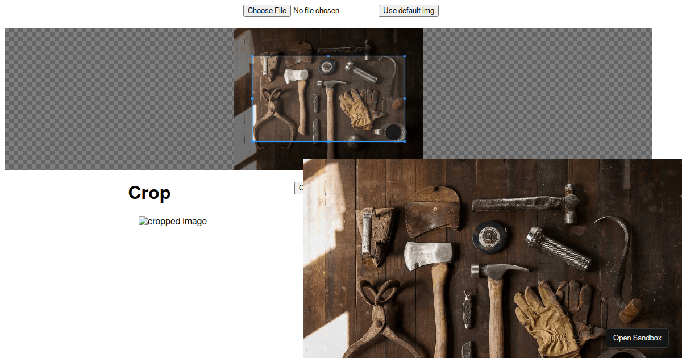This screenshot has width=682, height=358.
Task: Click the bottom-right crop handle
Action: point(405,141)
